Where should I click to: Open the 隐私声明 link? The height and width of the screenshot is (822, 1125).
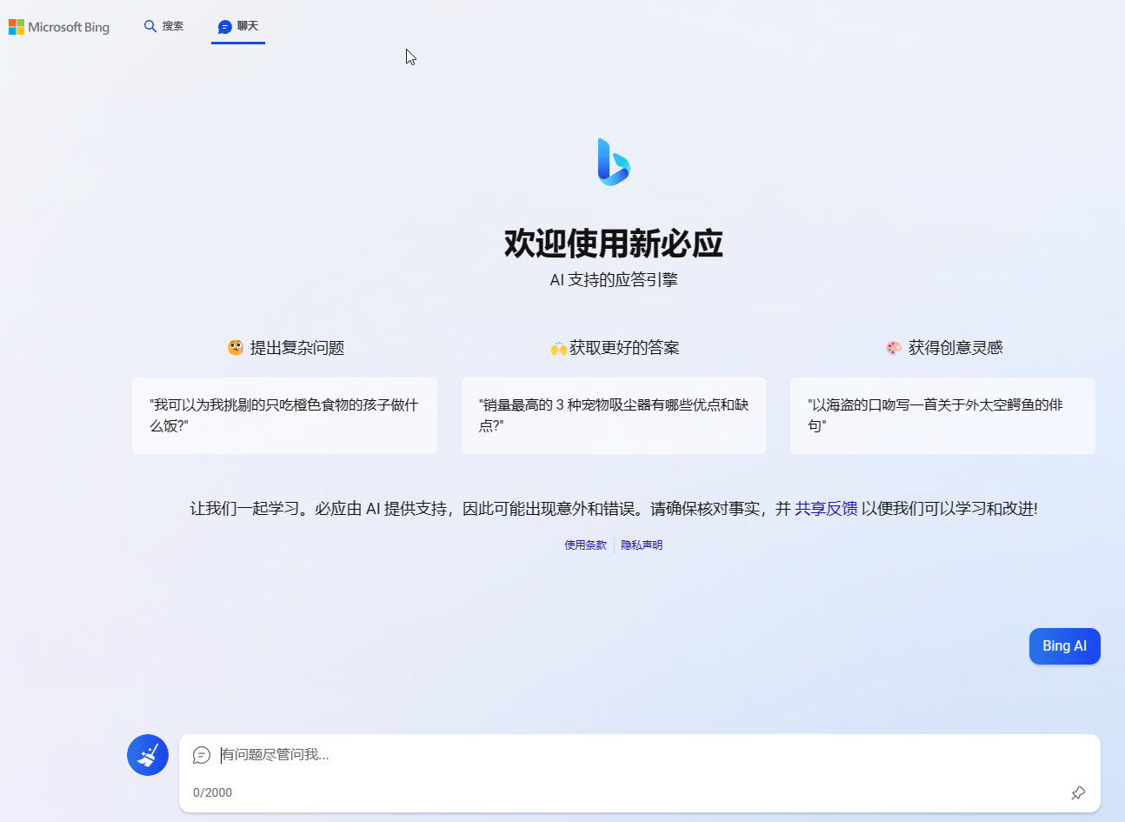(642, 545)
